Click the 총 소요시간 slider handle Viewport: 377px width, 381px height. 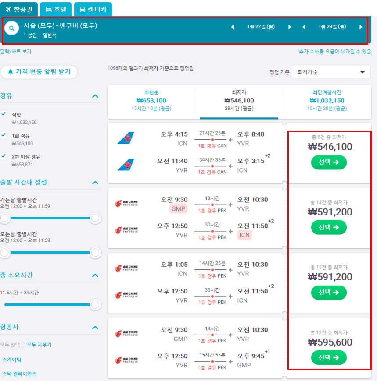(x=95, y=304)
